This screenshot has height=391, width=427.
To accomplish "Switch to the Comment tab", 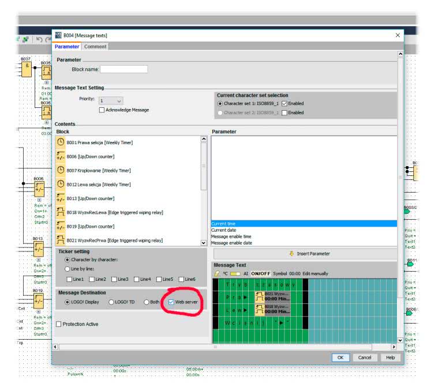I will click(x=95, y=47).
